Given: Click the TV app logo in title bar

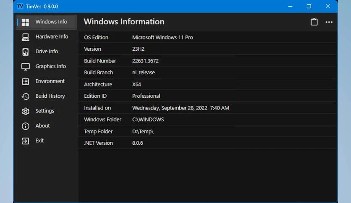Looking at the screenshot, I should tap(20, 6).
